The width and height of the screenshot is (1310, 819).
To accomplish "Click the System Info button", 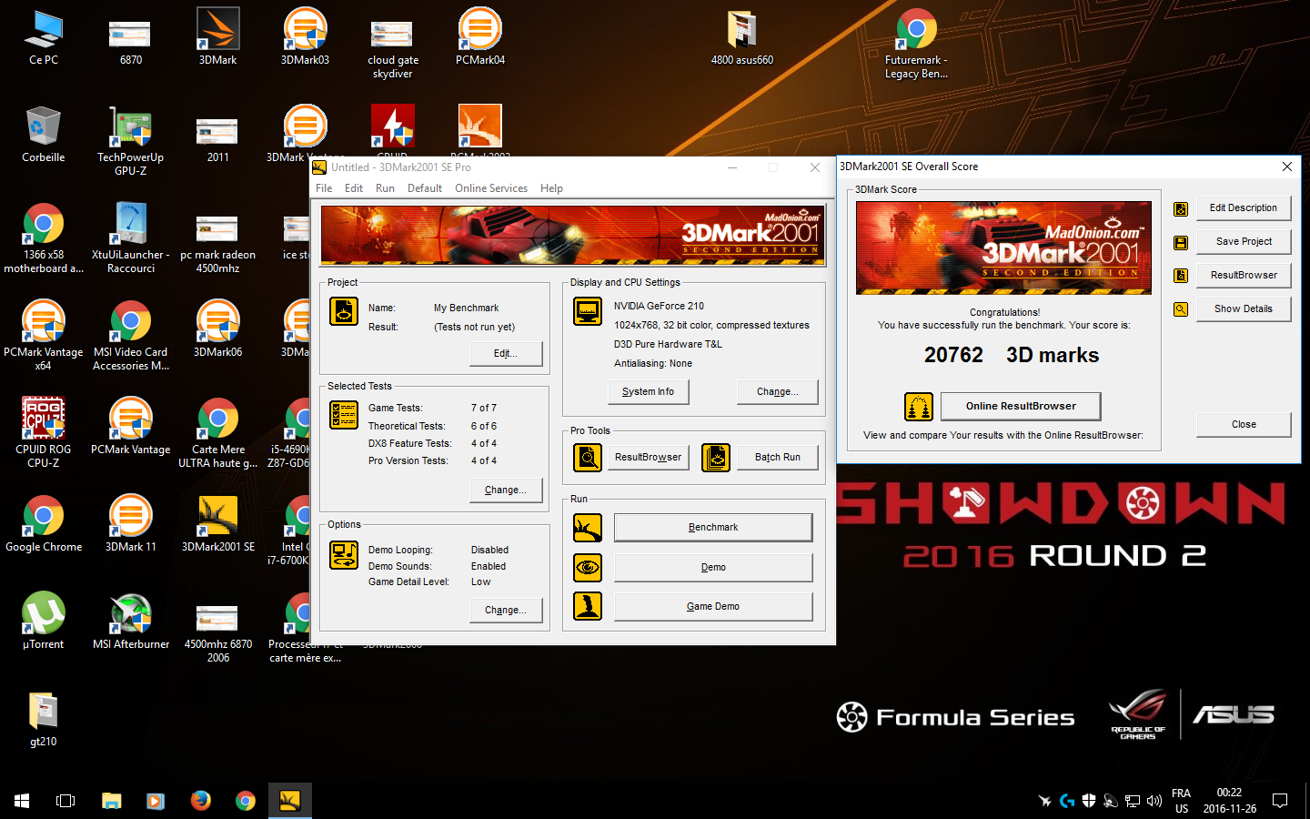I will coord(648,391).
